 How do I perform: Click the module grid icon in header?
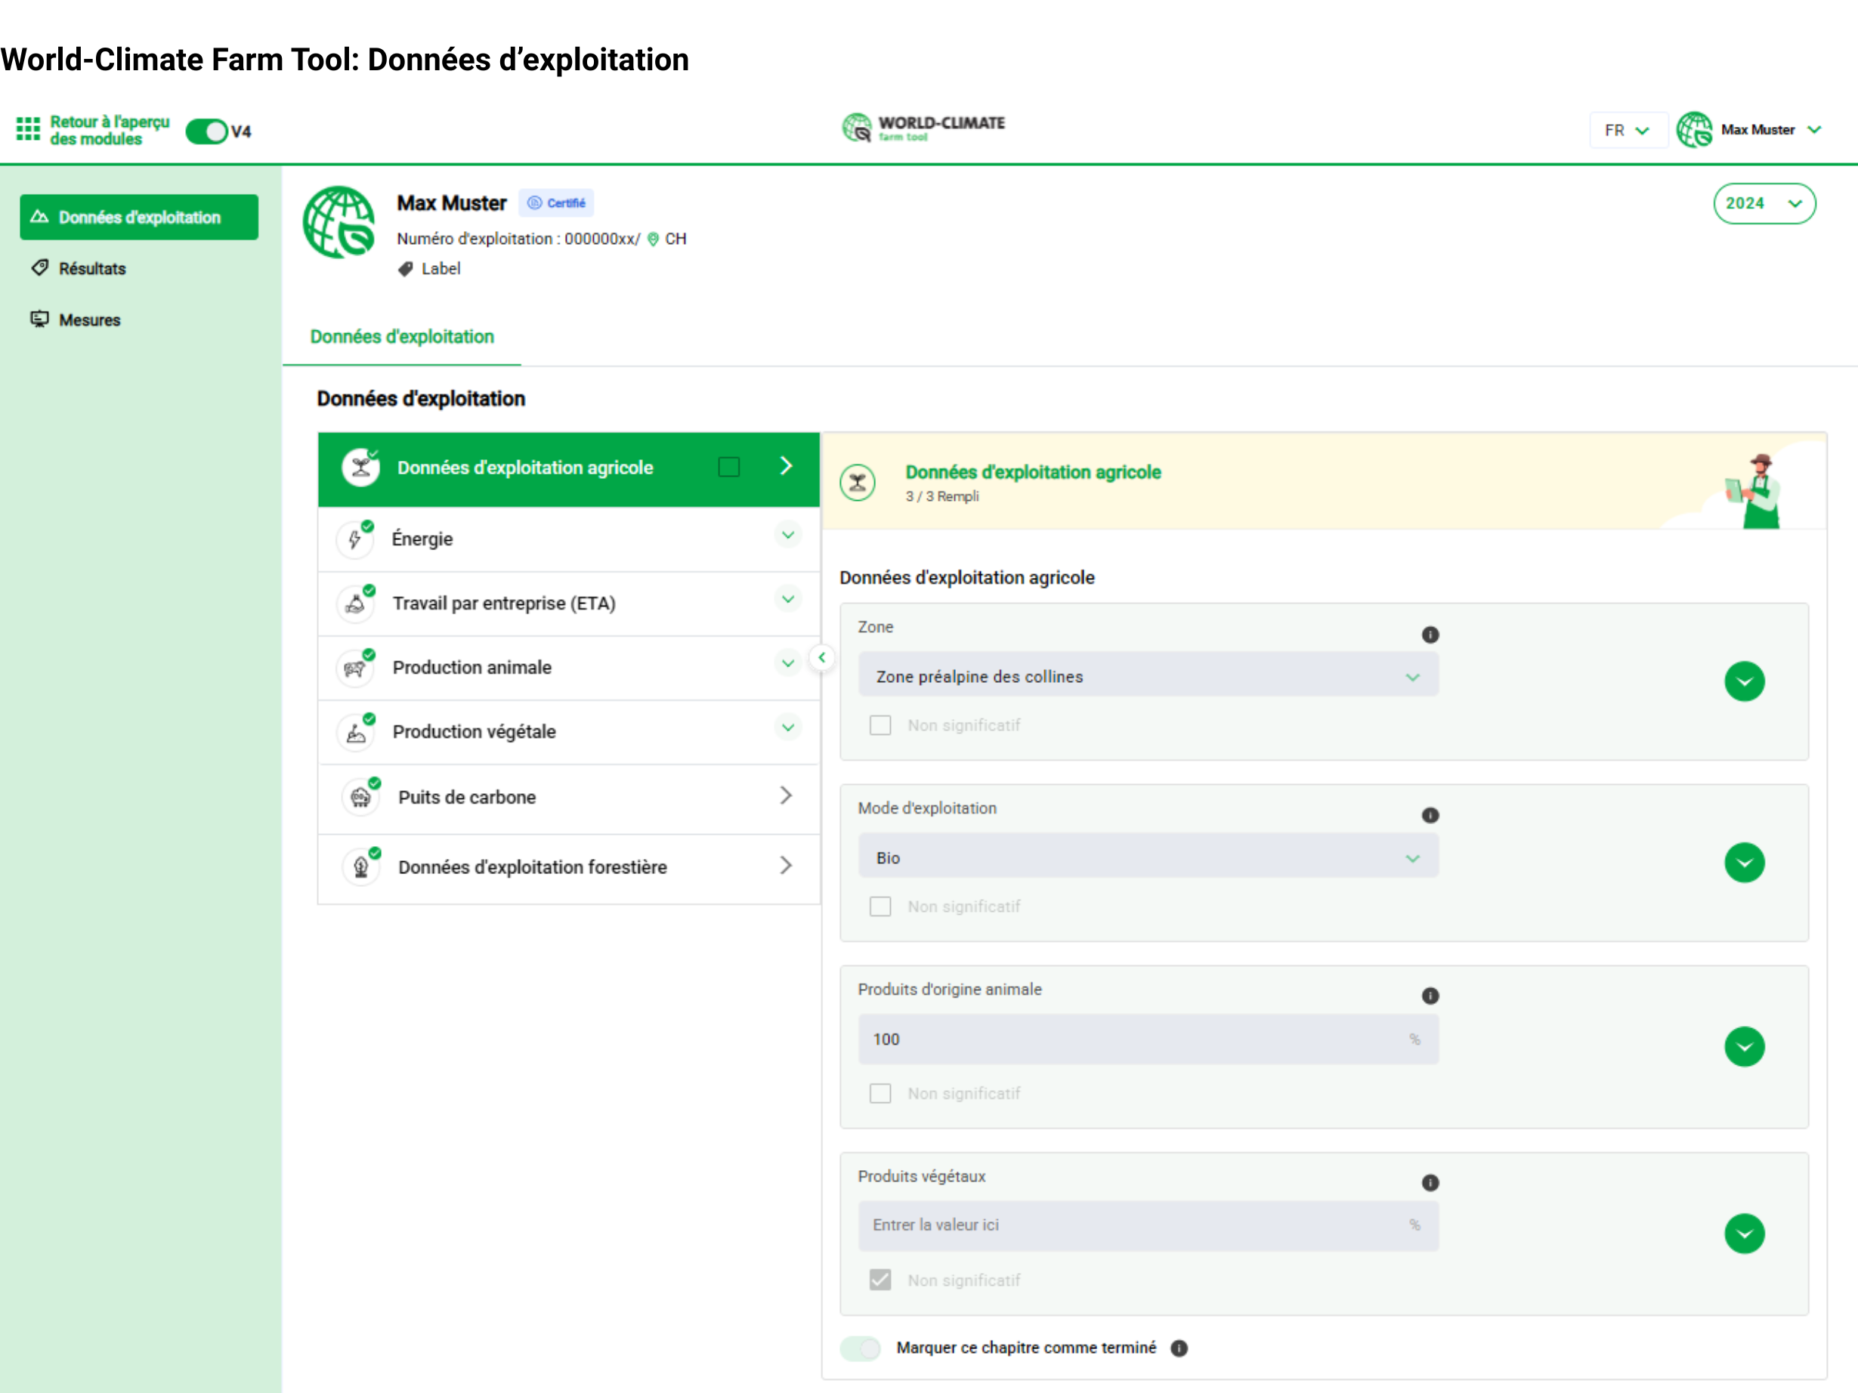click(28, 129)
